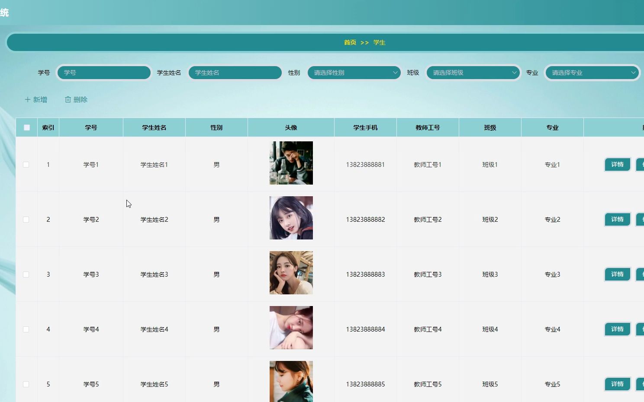Click the 详情 button for 学生姓名3
This screenshot has height=402, width=644.
(617, 274)
